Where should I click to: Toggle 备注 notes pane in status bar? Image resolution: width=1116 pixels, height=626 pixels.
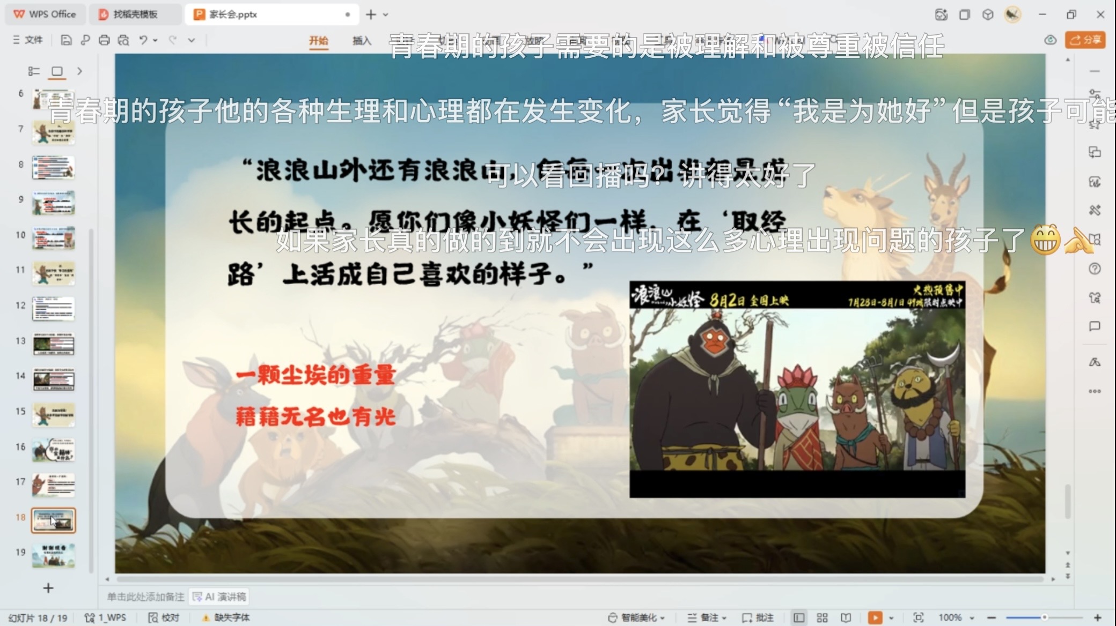click(x=707, y=618)
